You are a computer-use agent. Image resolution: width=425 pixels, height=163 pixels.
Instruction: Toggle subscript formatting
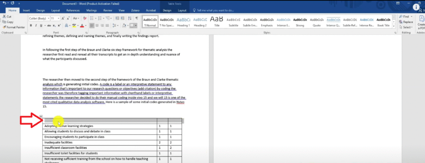(54, 25)
